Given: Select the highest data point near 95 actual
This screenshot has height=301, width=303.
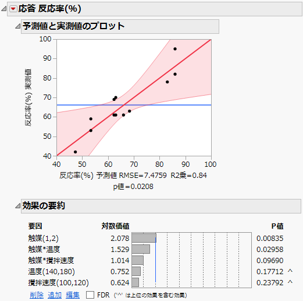Looking at the screenshot, I should 175,49.
